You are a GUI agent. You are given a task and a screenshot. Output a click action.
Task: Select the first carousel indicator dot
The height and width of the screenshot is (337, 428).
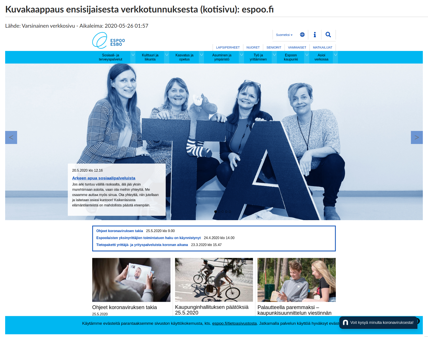(x=215, y=212)
